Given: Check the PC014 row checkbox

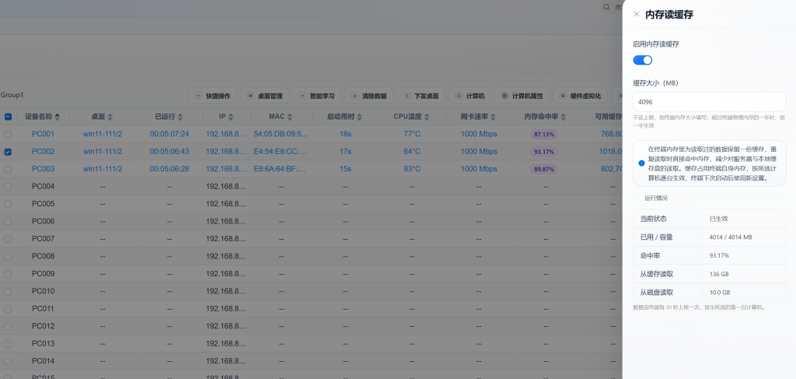Looking at the screenshot, I should pos(8,360).
